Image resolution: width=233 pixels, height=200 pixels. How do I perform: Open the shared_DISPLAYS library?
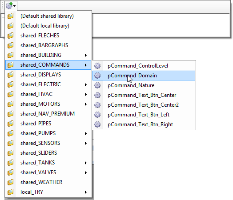[x=48, y=75]
